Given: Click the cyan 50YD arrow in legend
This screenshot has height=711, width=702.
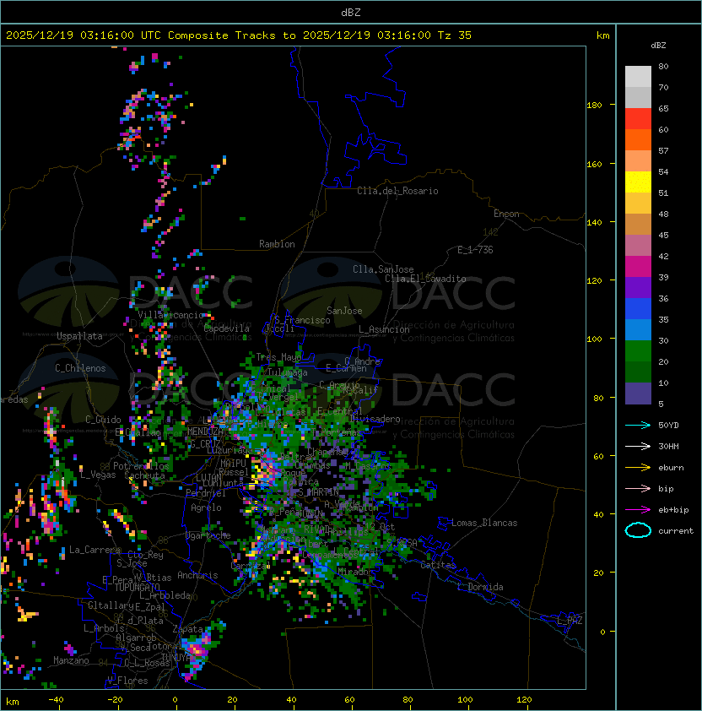Looking at the screenshot, I should pos(638,425).
